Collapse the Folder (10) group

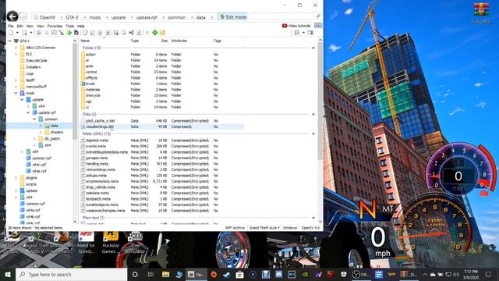[x=313, y=48]
